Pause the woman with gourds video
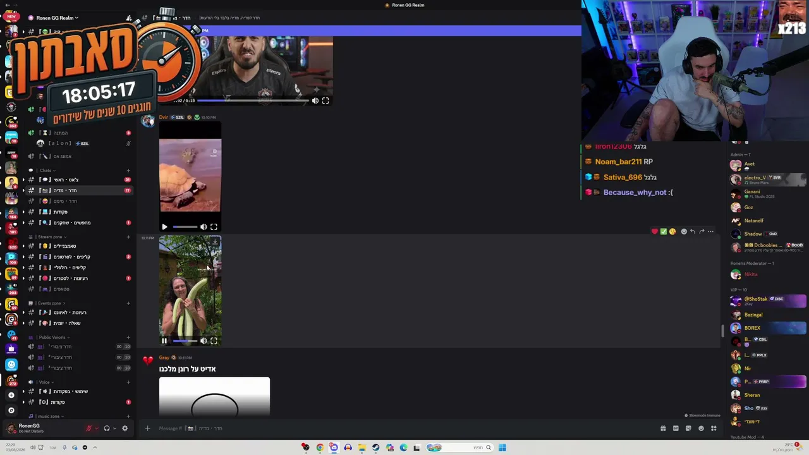 pos(164,341)
